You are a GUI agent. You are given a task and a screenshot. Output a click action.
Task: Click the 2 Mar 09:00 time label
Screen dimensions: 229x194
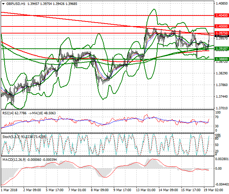pyautogui.click(x=32, y=190)
